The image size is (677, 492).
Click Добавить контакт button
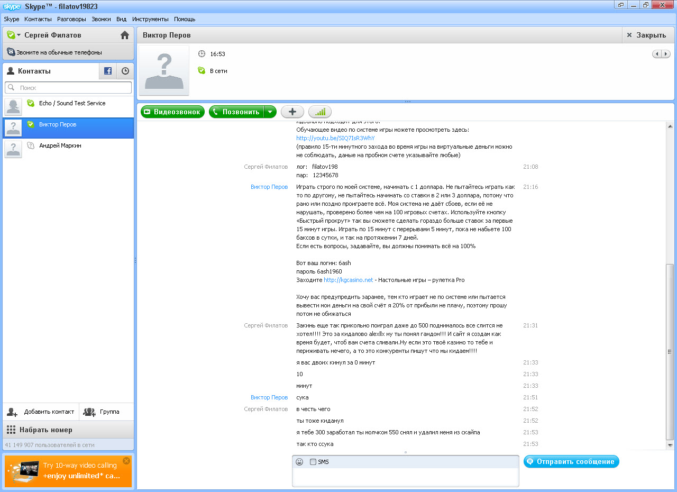(x=41, y=412)
